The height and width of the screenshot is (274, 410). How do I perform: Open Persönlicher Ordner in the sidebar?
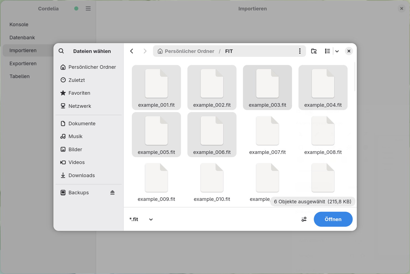[x=89, y=67]
